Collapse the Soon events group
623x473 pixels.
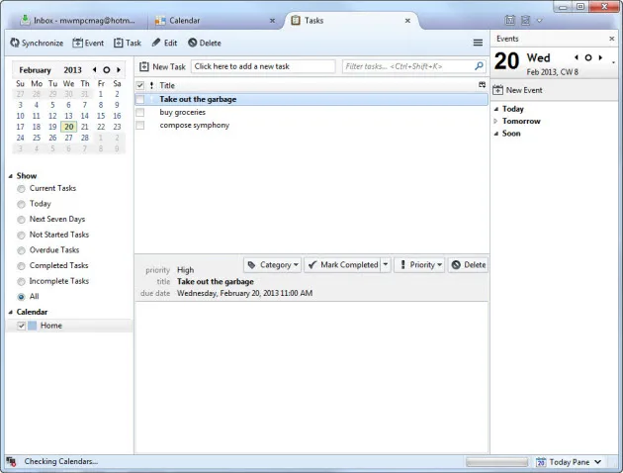point(495,134)
